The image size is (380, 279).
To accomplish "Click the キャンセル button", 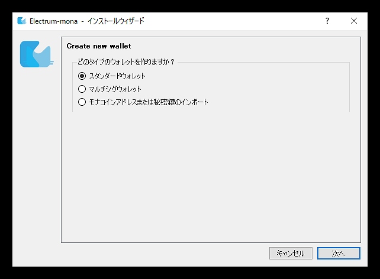I will (x=291, y=254).
